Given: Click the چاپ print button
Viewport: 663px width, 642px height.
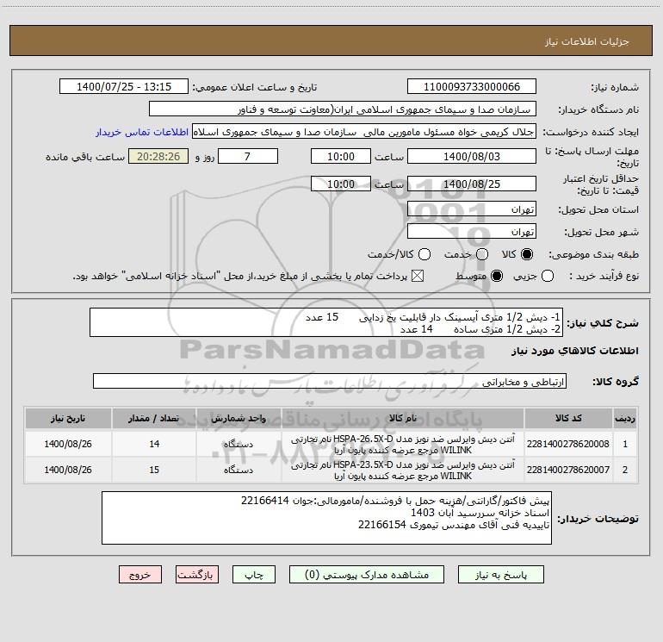Looking at the screenshot, I should (x=254, y=575).
